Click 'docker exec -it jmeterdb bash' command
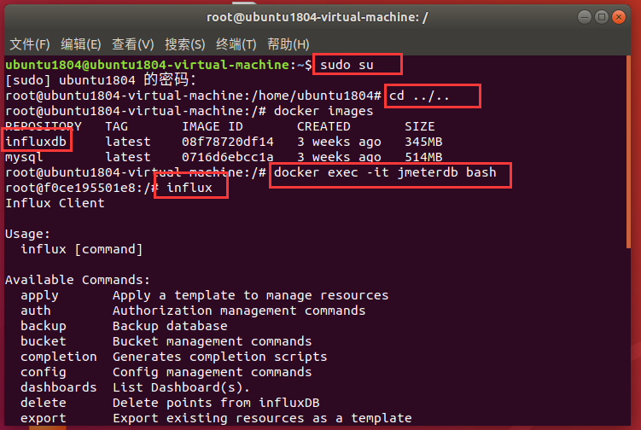This screenshot has width=641, height=430. [x=385, y=172]
